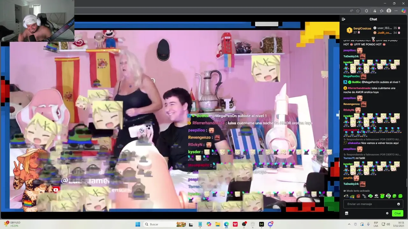Image resolution: width=408 pixels, height=229 pixels.
Task: Open SergiCosicas top gifter profile
Action: coord(359,30)
